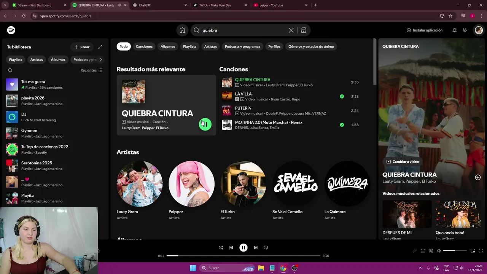
Task: Open the Browse icon beside the search bar
Action: [304, 30]
